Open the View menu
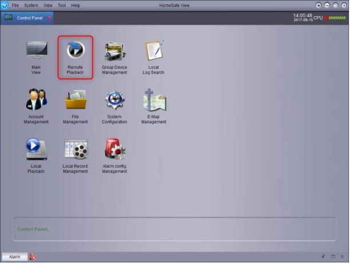Viewport: 350px width, 264px height. [48, 5]
